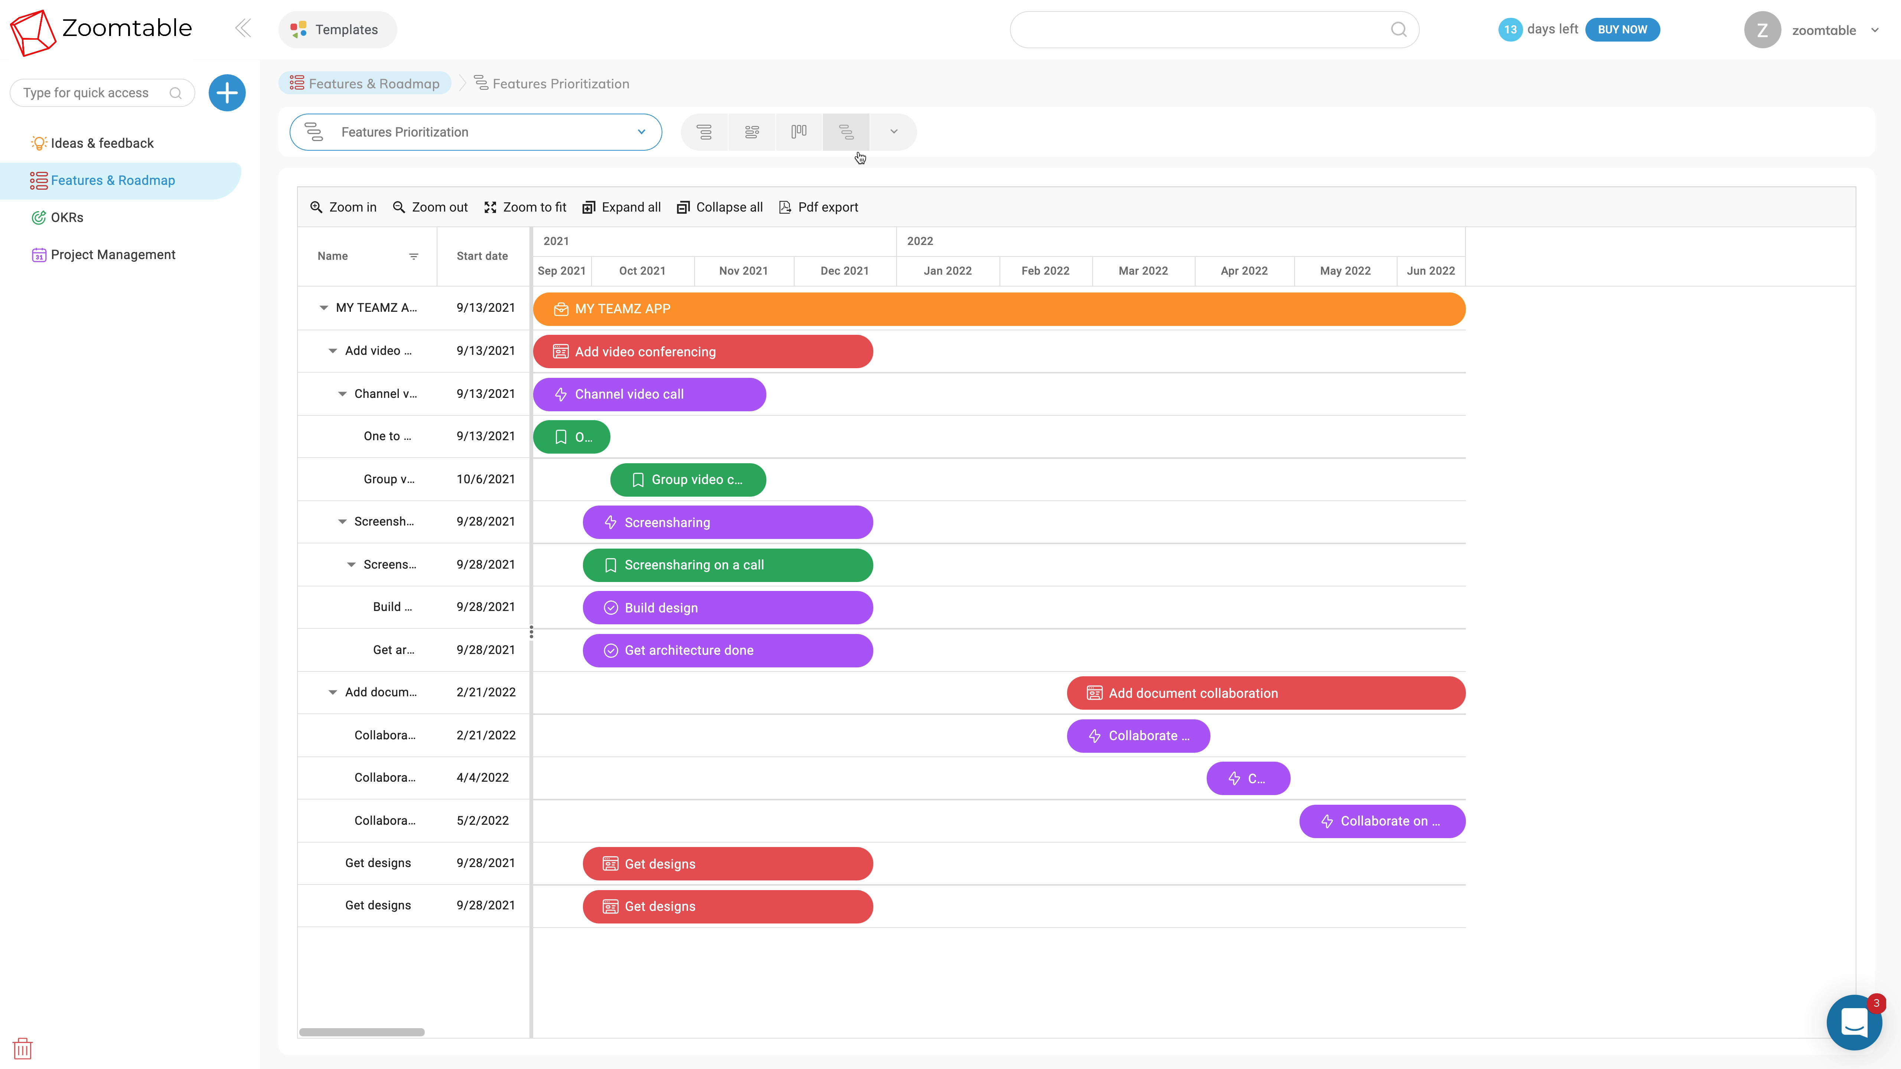Click the blue plus add button
This screenshot has height=1069, width=1901.
click(226, 93)
